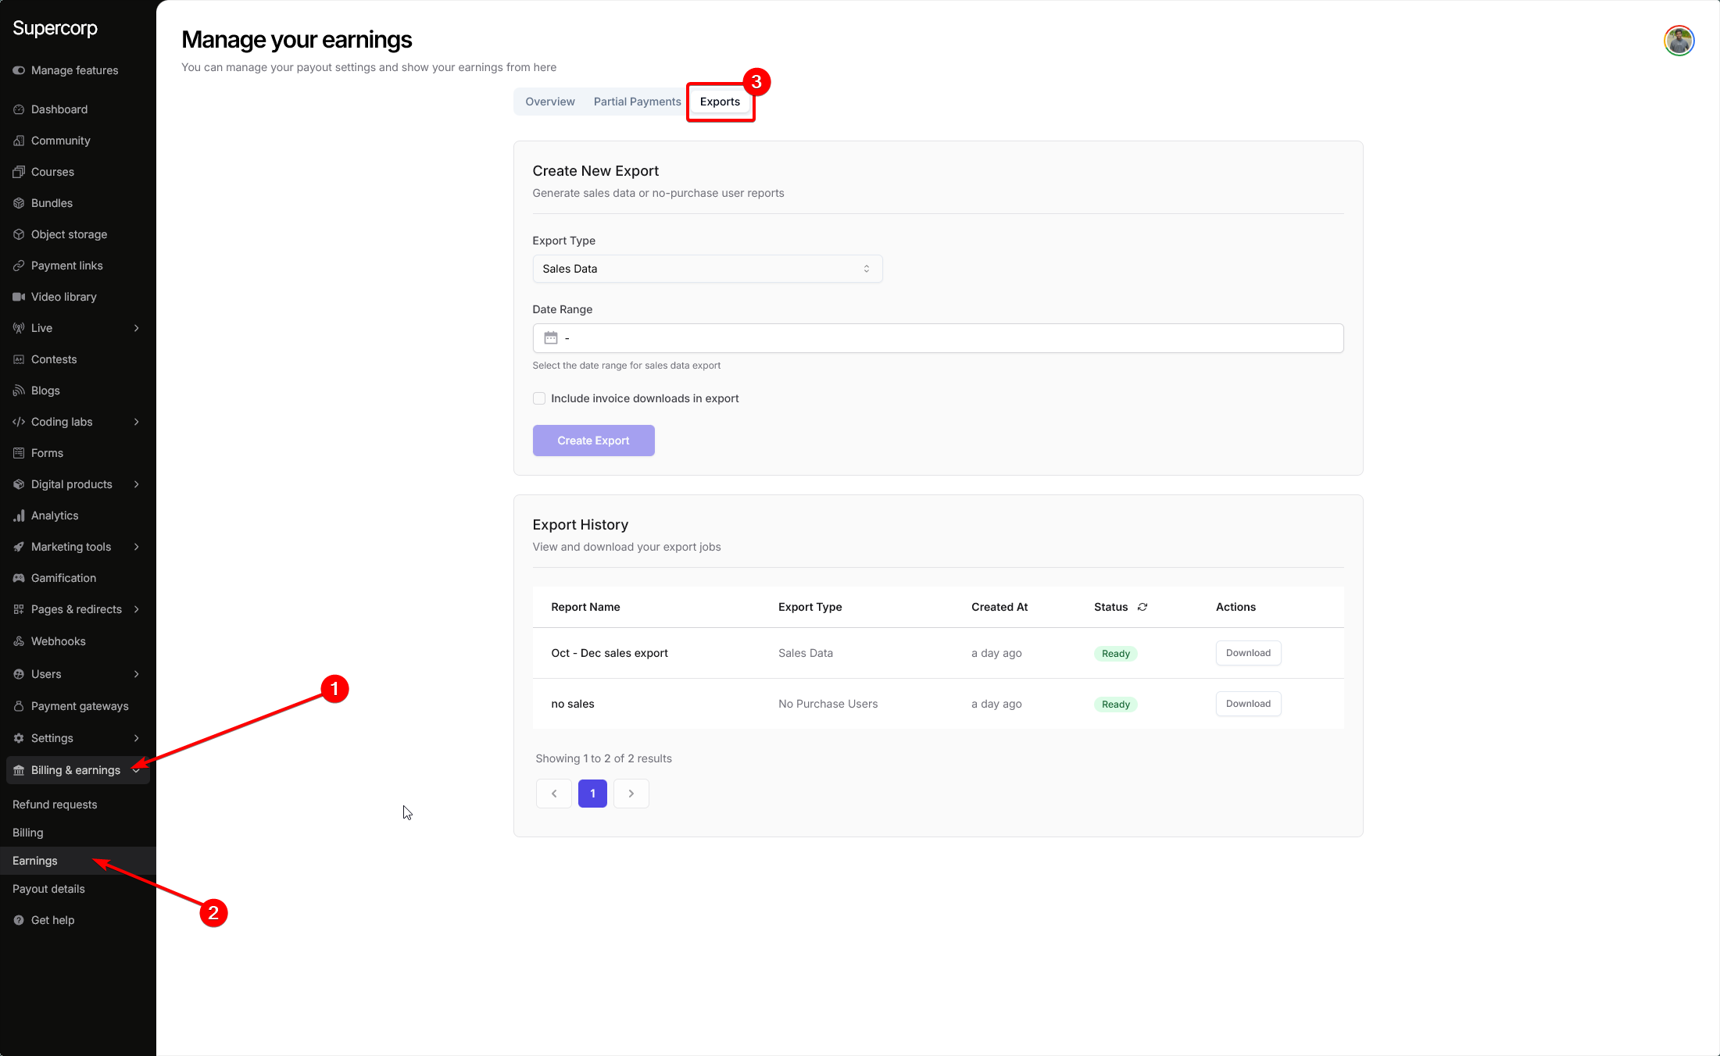Click the Webhooks icon in sidebar
The height and width of the screenshot is (1056, 1720).
coord(19,641)
